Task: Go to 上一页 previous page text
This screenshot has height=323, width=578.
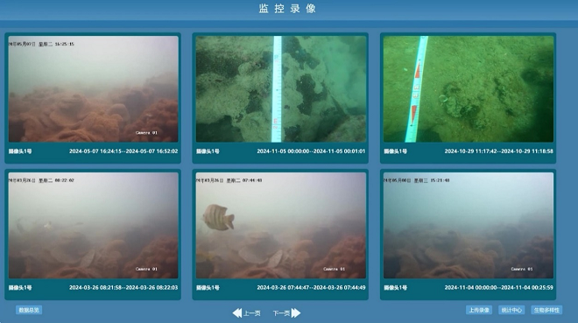Action: pyautogui.click(x=252, y=313)
